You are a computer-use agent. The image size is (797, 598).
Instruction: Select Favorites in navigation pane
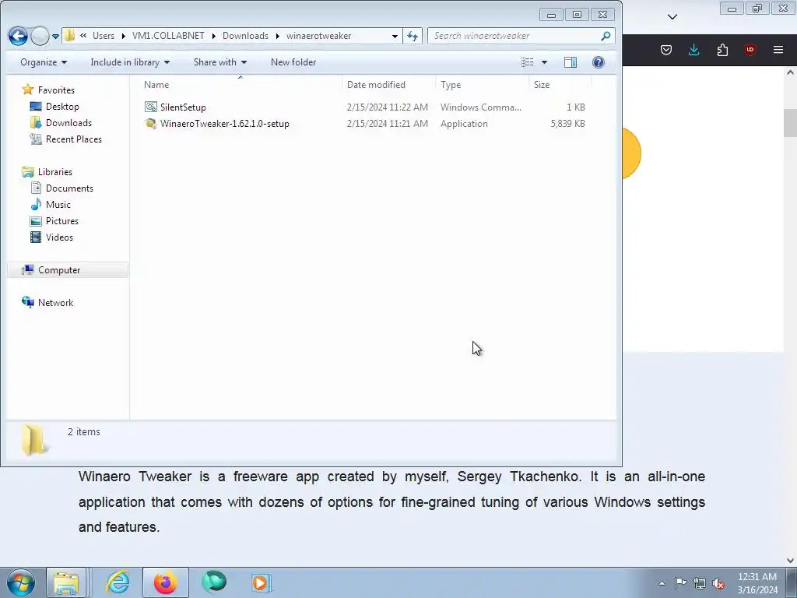56,90
